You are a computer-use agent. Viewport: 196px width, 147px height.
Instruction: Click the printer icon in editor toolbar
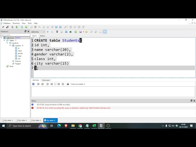[x=70, y=32]
